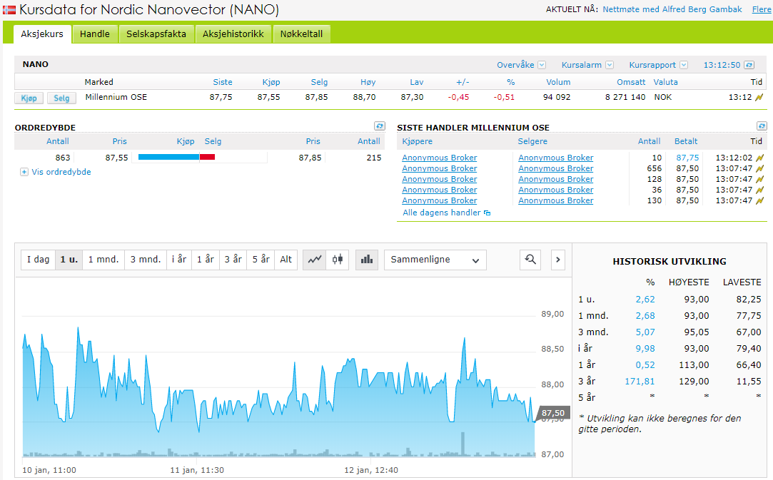Click lightning icon for 128-share trade
Viewport: 773px width, 480px height.
[759, 180]
